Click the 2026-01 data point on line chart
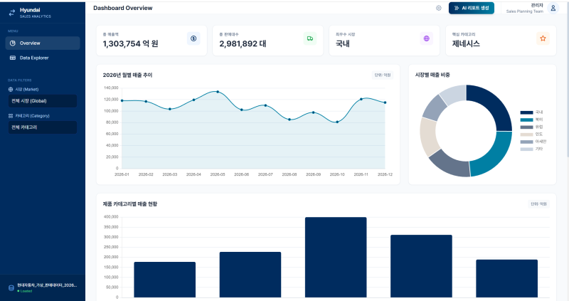The height and width of the screenshot is (301, 569). point(122,100)
